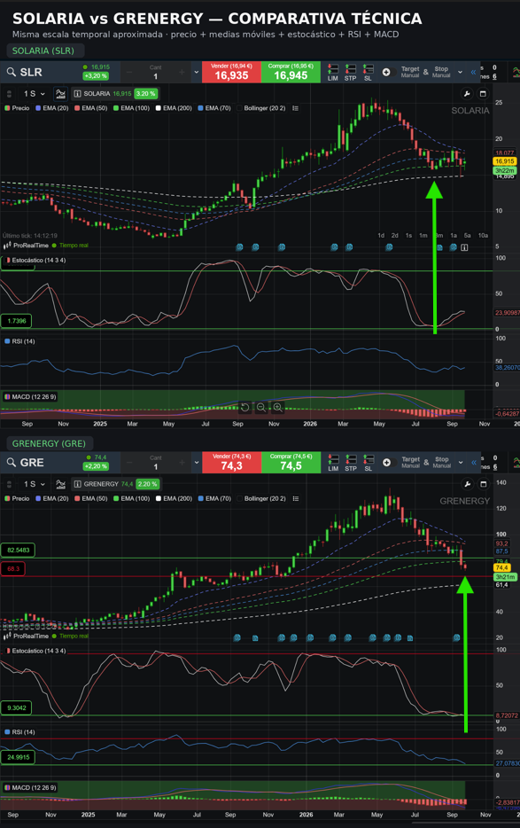Maximize the SOLARIA chart panel icon
Viewport: 520px width, 828px height.
tap(483, 93)
